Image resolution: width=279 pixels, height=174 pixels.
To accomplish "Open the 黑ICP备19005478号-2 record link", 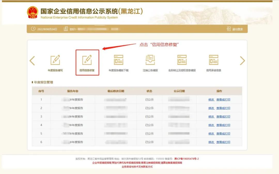I will click(x=187, y=159).
